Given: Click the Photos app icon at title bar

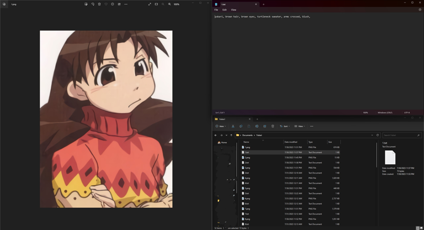Looking at the screenshot, I should tap(4, 4).
